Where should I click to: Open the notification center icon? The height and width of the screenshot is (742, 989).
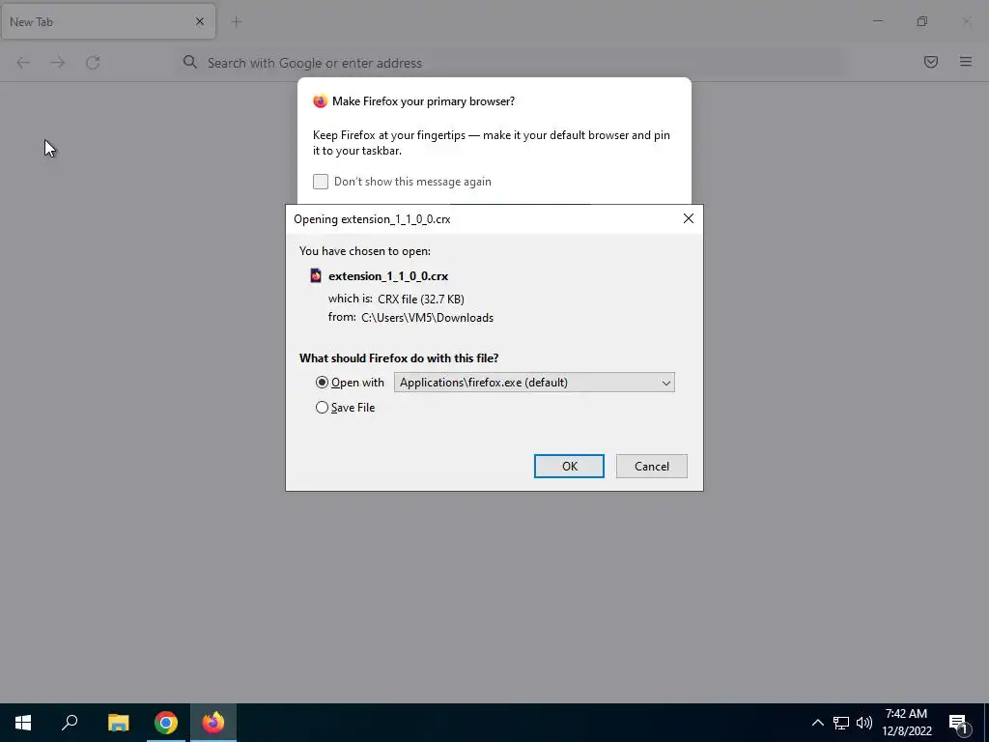958,724
